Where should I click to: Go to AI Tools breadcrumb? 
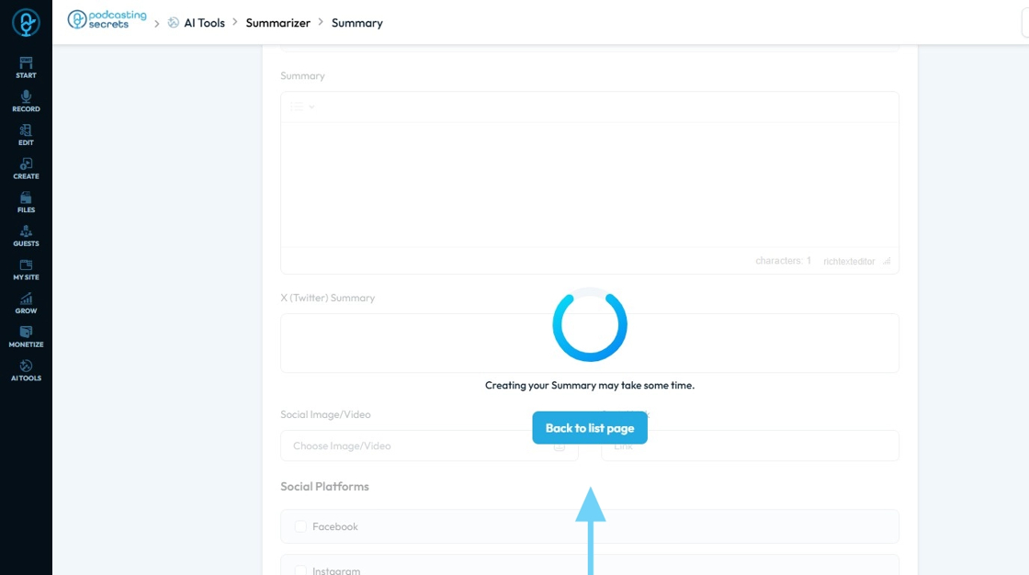pyautogui.click(x=204, y=23)
